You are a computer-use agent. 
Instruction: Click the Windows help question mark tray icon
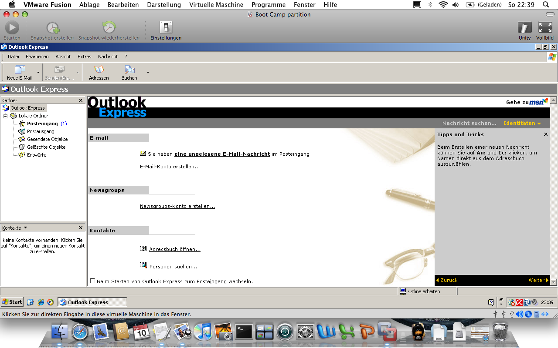click(491, 302)
